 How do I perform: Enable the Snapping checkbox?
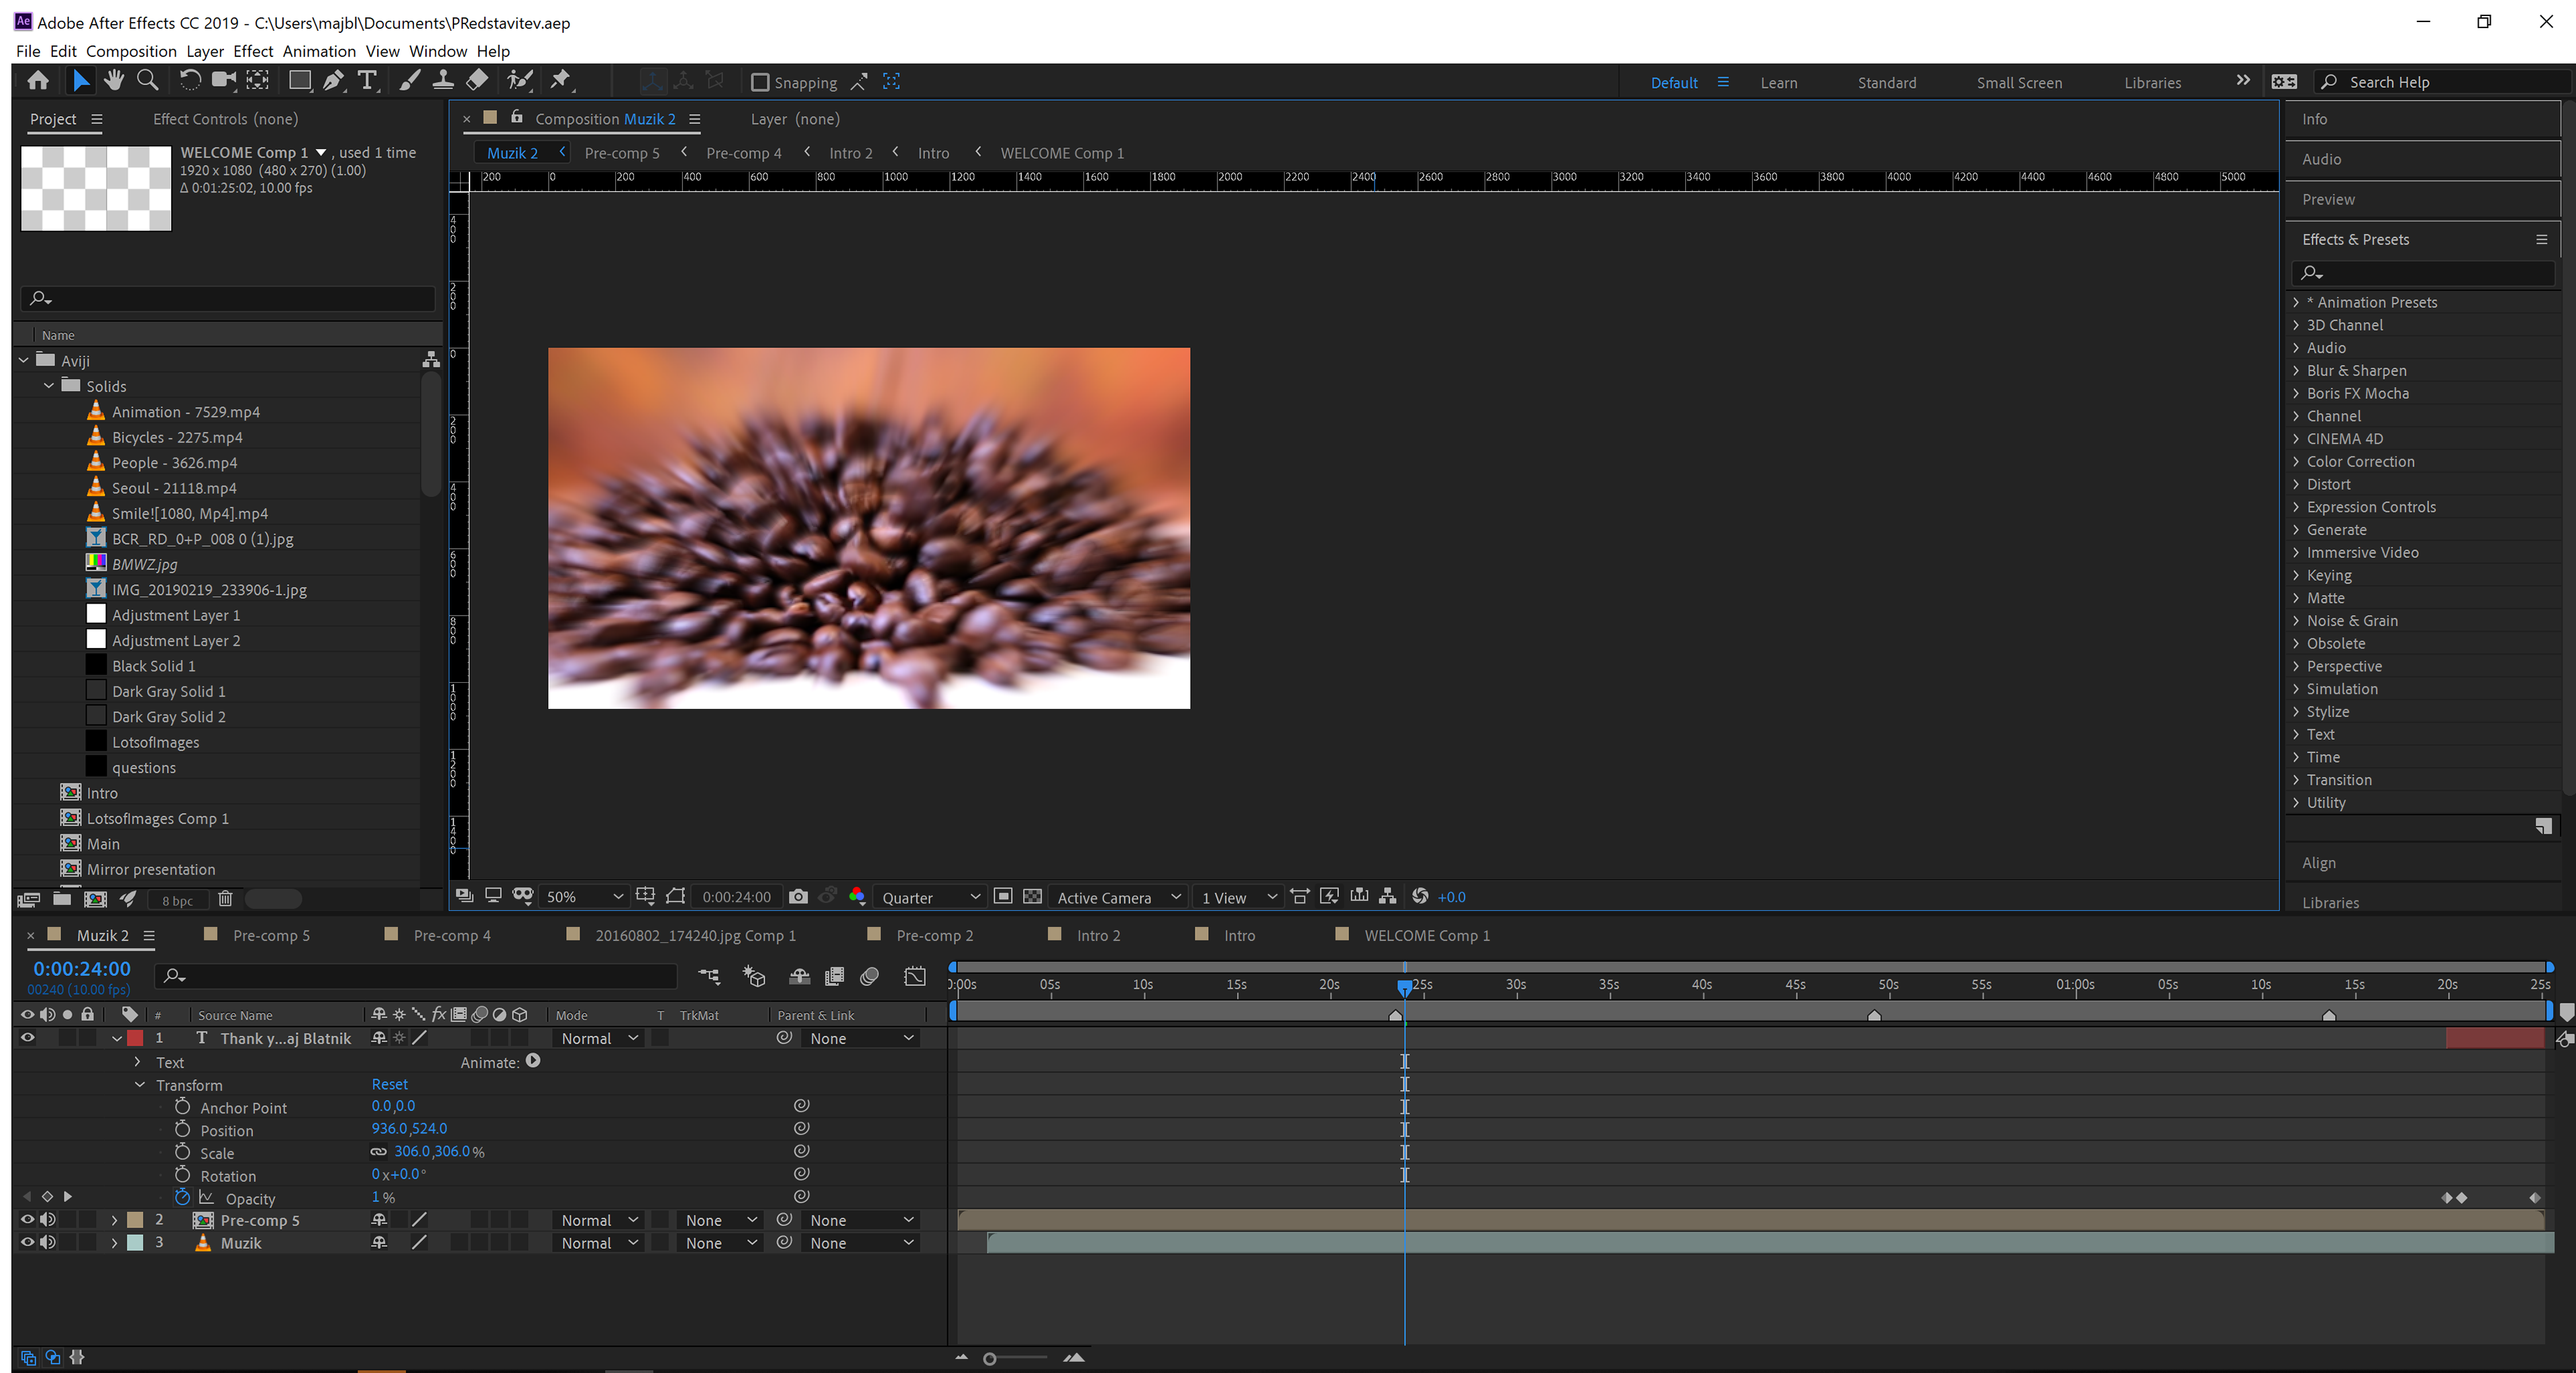pos(760,83)
